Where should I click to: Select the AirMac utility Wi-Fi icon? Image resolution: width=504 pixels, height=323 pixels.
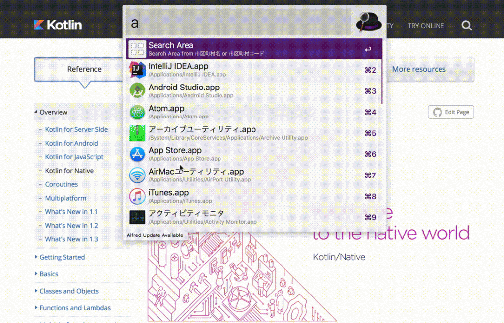coord(137,176)
